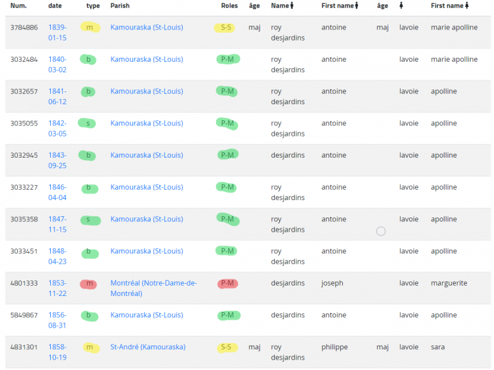The height and width of the screenshot is (370, 494).
Task: Click the female icon beside last First name header
Action: pos(466,6)
